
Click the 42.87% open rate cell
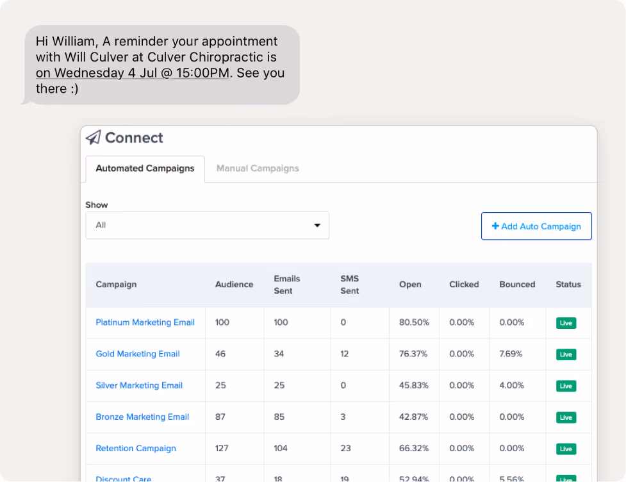(x=414, y=417)
